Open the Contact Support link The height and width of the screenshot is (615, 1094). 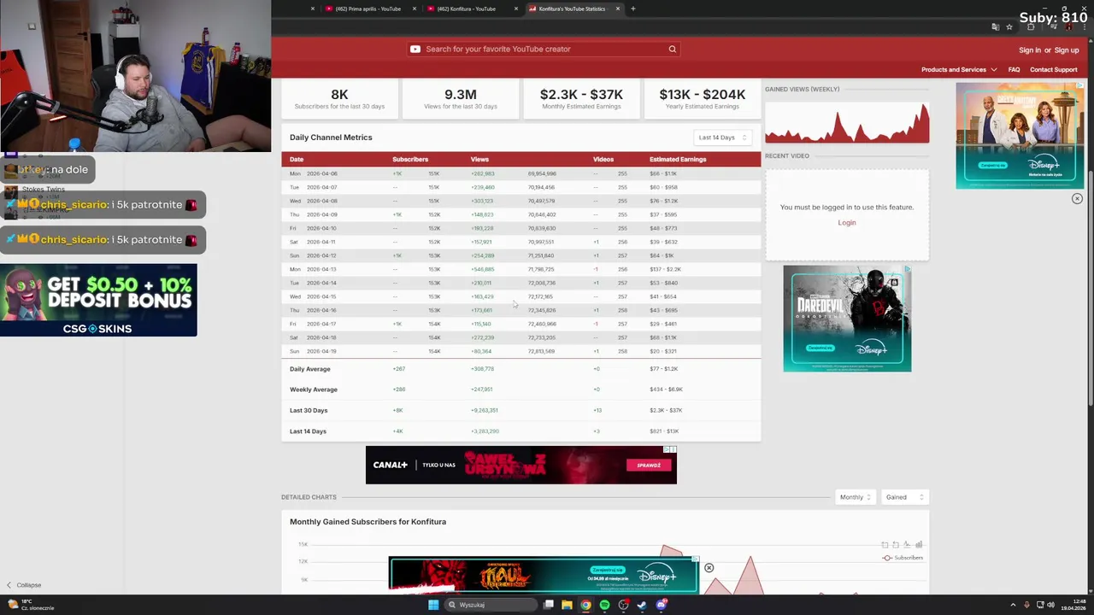coord(1054,69)
